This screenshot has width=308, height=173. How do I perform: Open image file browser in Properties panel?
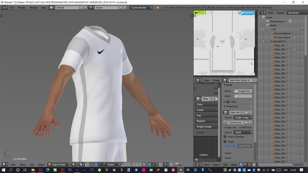[246, 113]
